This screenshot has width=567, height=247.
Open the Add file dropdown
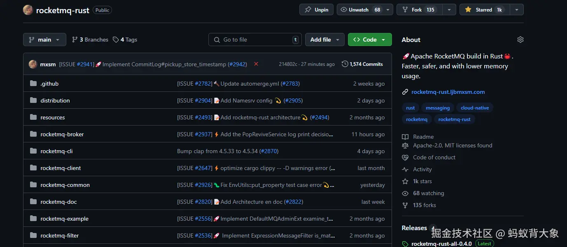tap(324, 40)
